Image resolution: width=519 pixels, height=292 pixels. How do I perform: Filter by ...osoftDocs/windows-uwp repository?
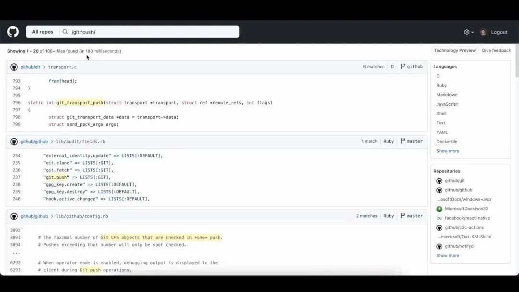pos(464,199)
